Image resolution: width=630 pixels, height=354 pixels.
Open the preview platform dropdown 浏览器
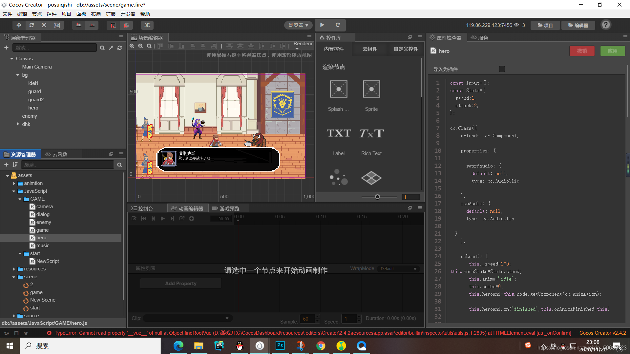point(298,25)
